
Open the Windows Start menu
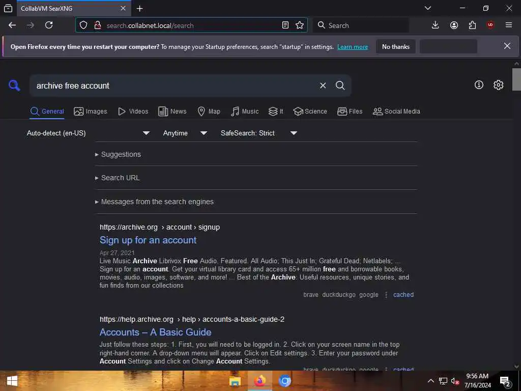click(12, 381)
